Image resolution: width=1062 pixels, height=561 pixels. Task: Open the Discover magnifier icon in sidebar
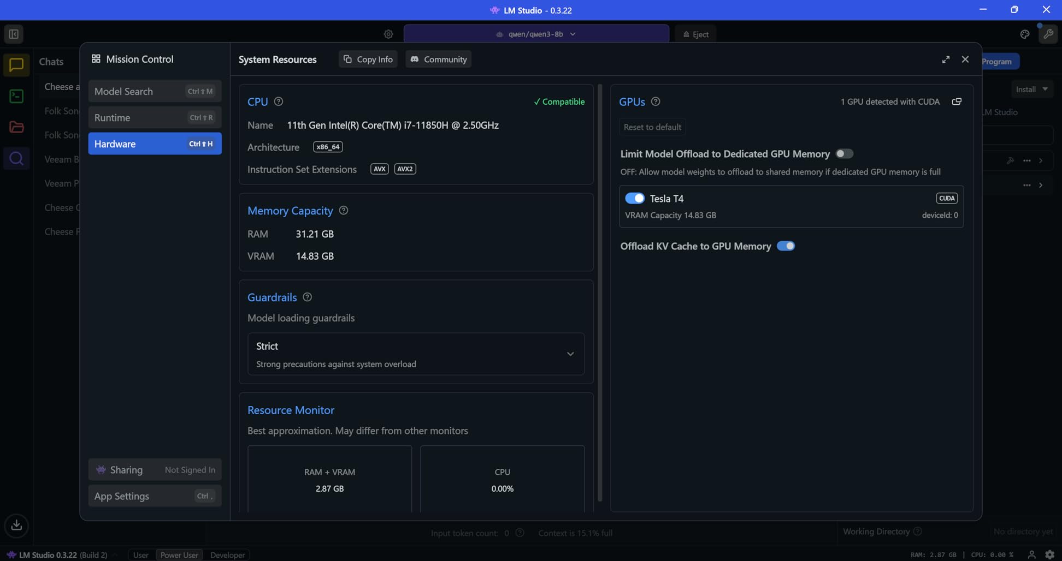[16, 158]
